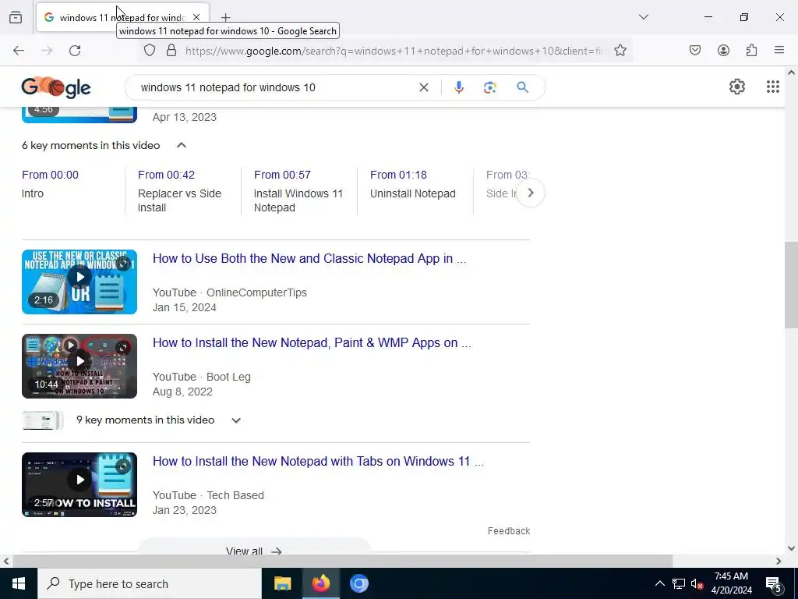
Task: Open Notepad with Tabs video thumbnail
Action: 79,484
